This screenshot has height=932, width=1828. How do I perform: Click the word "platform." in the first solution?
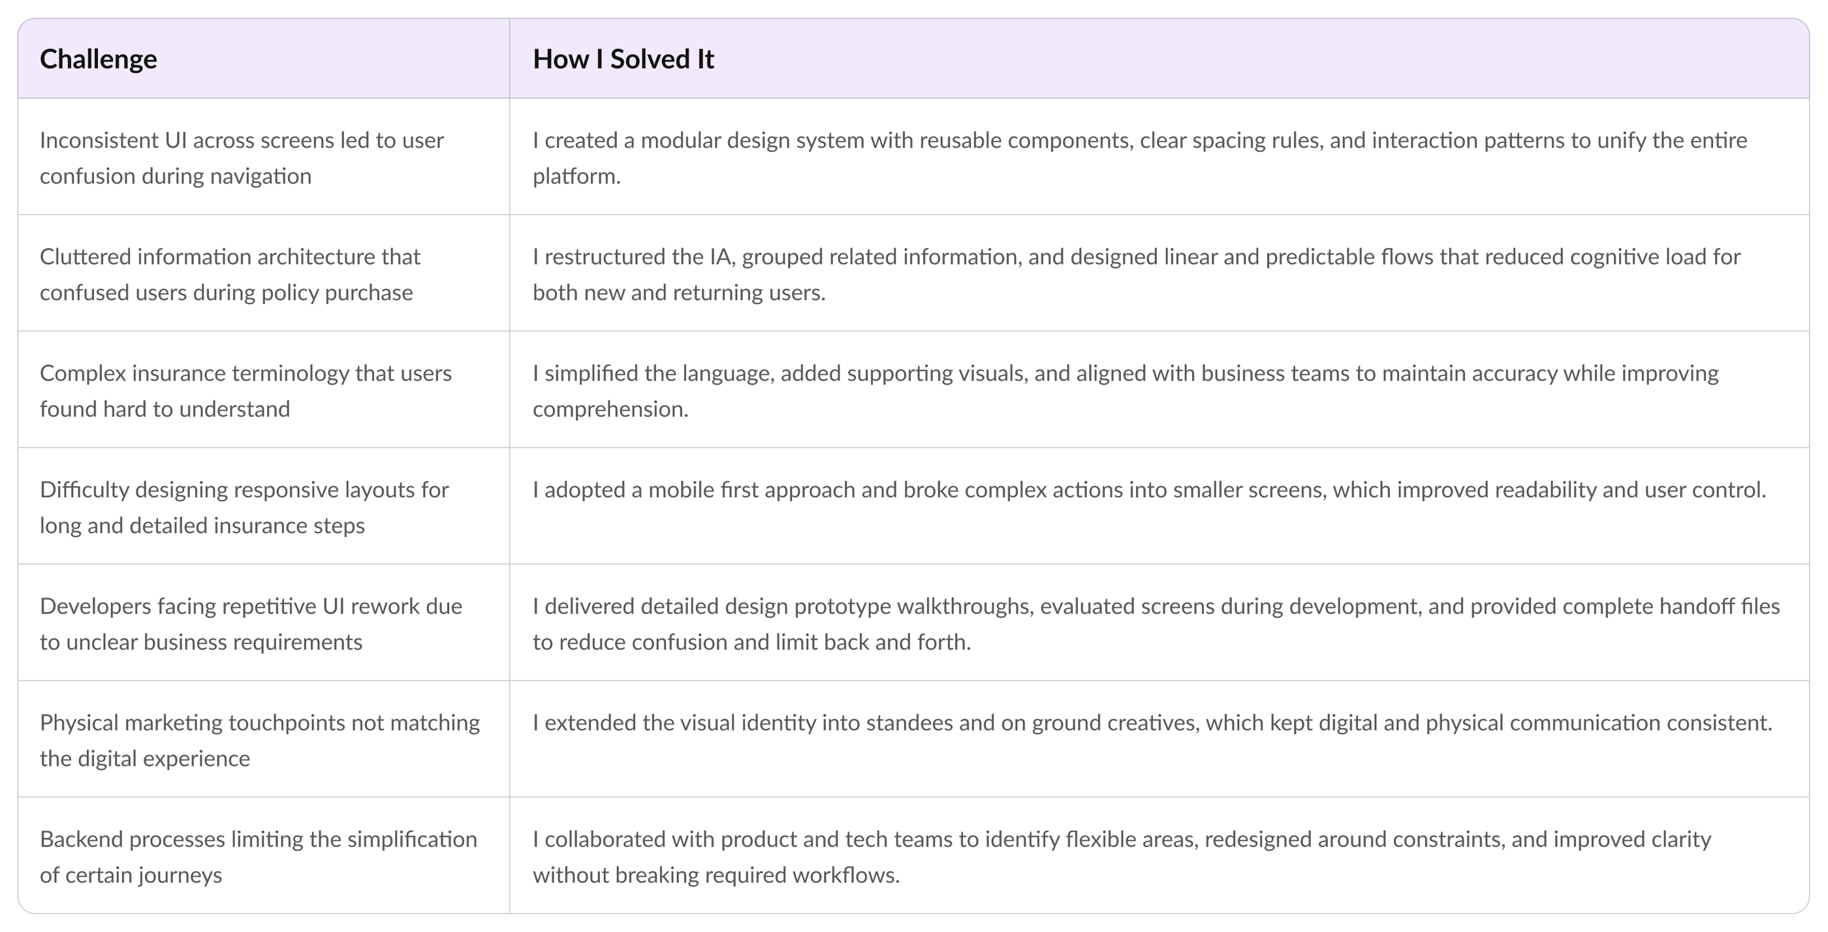click(576, 176)
